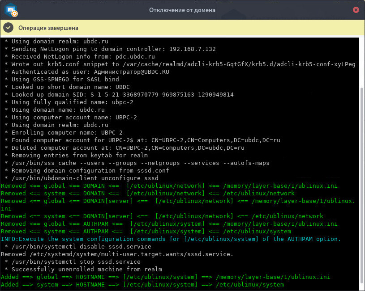Viewport: 365px width, 291px height.
Task: Click the 'Removing entries from keytab' line
Action: point(76,156)
